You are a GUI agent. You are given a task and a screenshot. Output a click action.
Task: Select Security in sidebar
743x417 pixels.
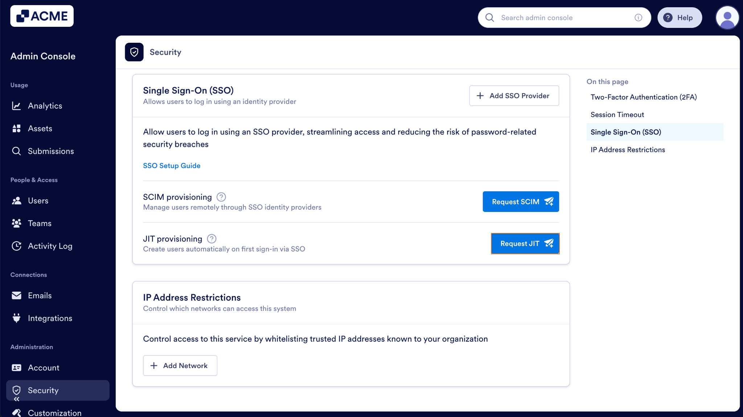click(58, 390)
